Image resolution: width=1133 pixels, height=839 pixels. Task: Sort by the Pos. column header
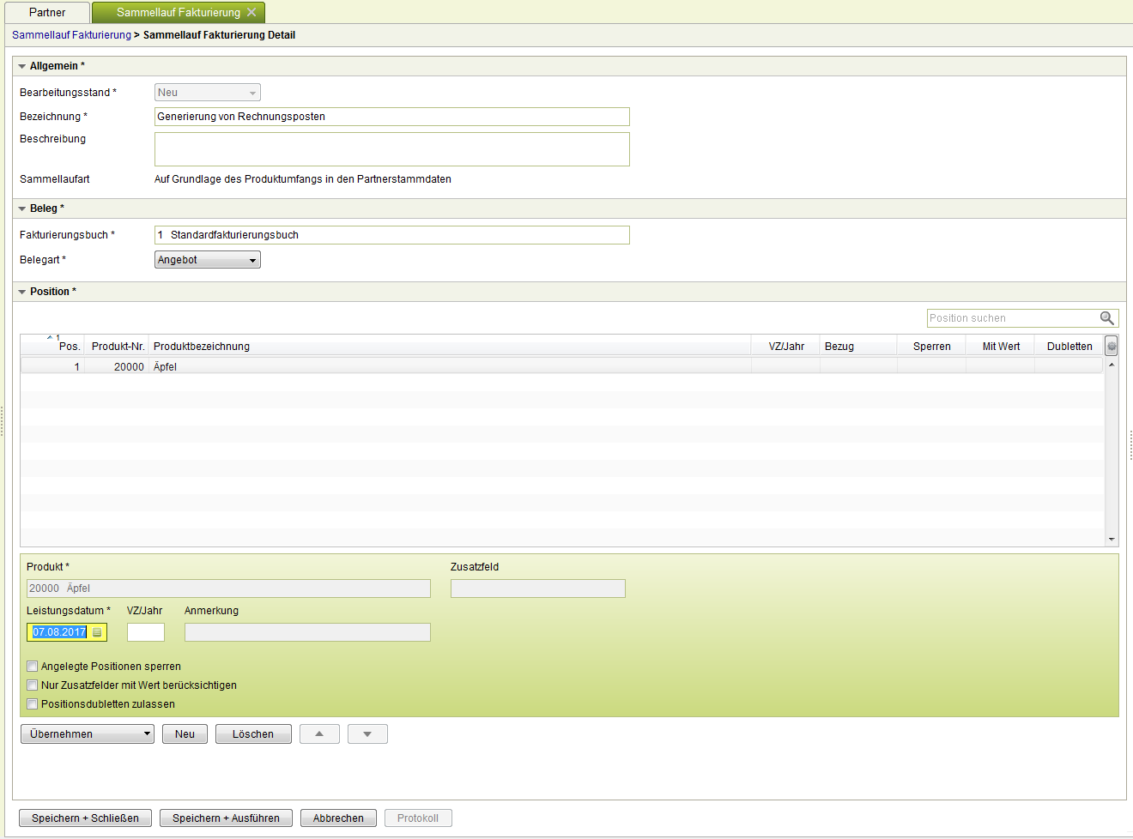pos(69,347)
